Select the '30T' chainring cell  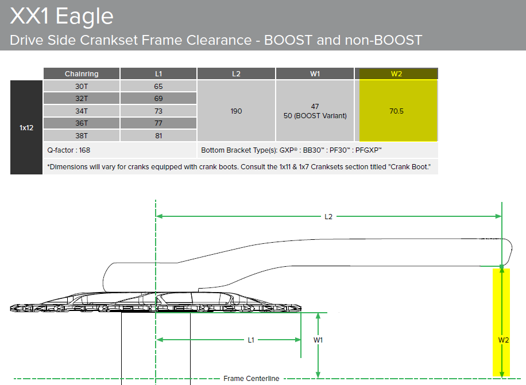tap(82, 87)
